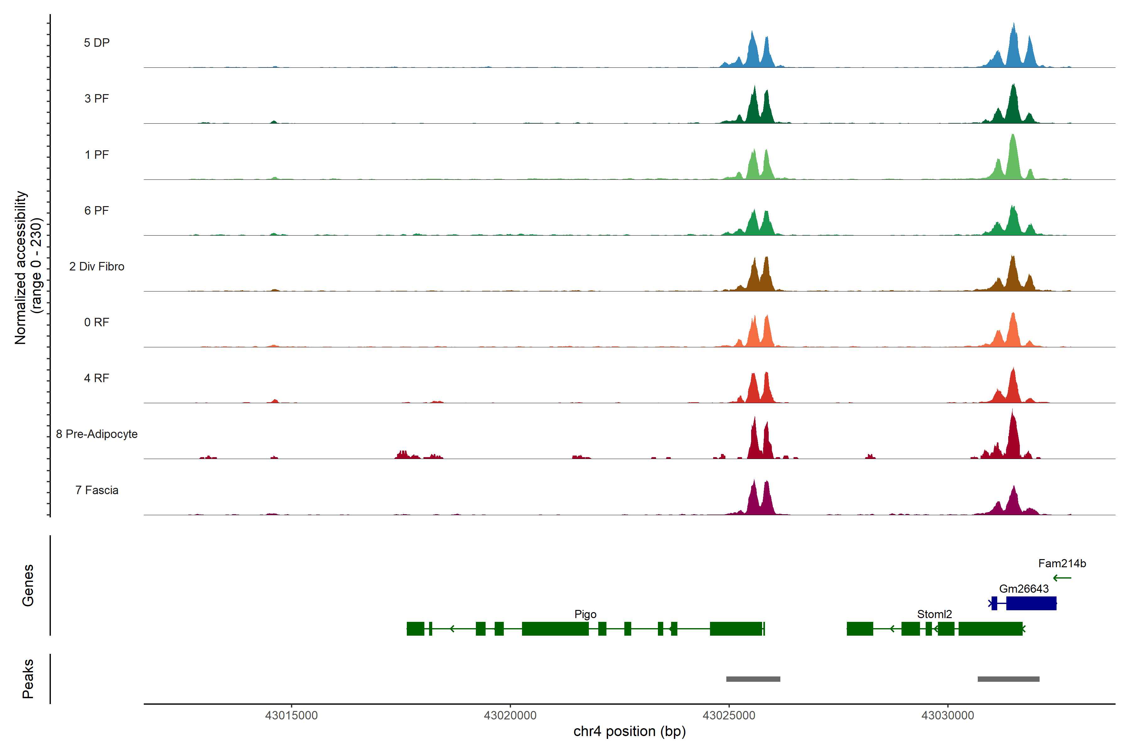
Task: Click the 43015000 axis tick label
Action: click(291, 715)
